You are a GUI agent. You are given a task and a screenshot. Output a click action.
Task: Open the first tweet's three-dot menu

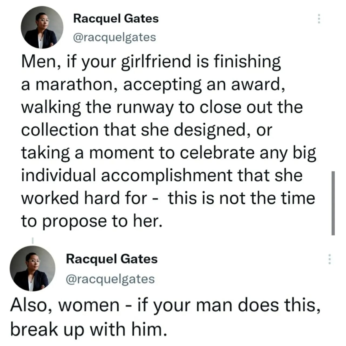coord(319,19)
